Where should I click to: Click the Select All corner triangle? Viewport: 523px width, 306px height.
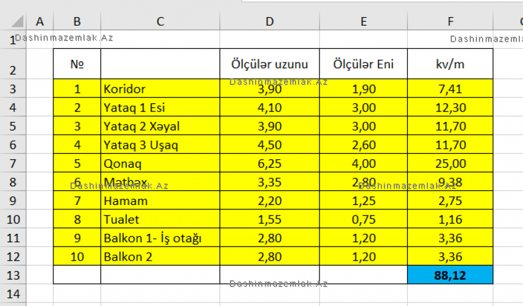(x=18, y=22)
